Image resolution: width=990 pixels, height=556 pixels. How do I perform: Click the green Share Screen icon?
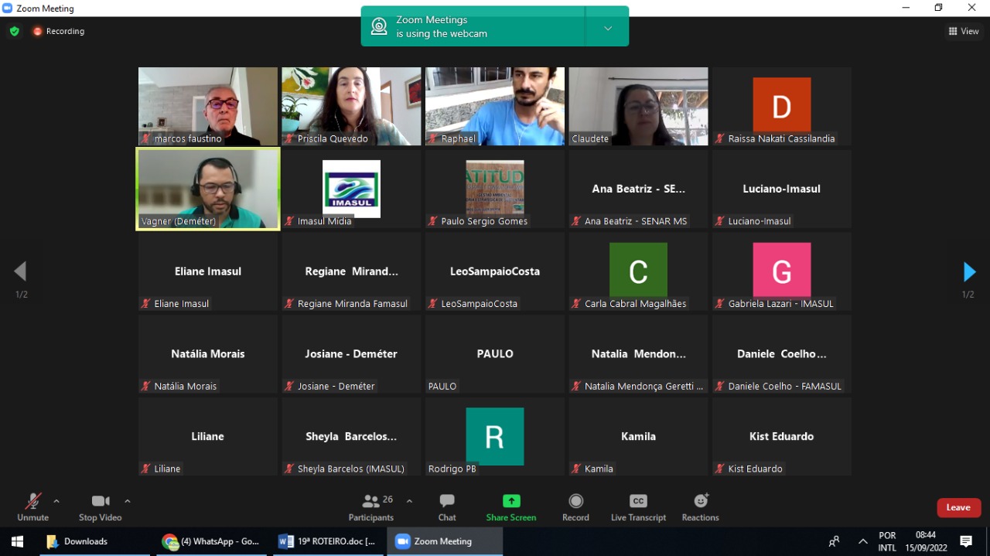511,501
